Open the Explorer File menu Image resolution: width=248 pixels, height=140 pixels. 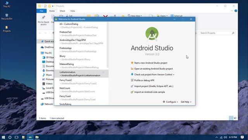click(41, 11)
